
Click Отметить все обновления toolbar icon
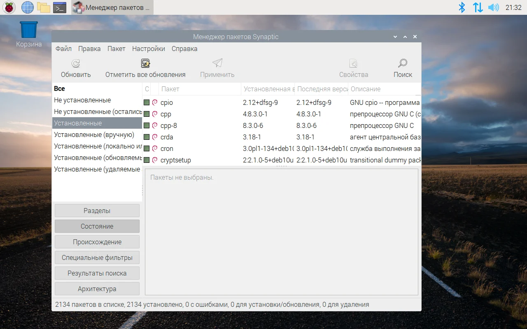145,63
